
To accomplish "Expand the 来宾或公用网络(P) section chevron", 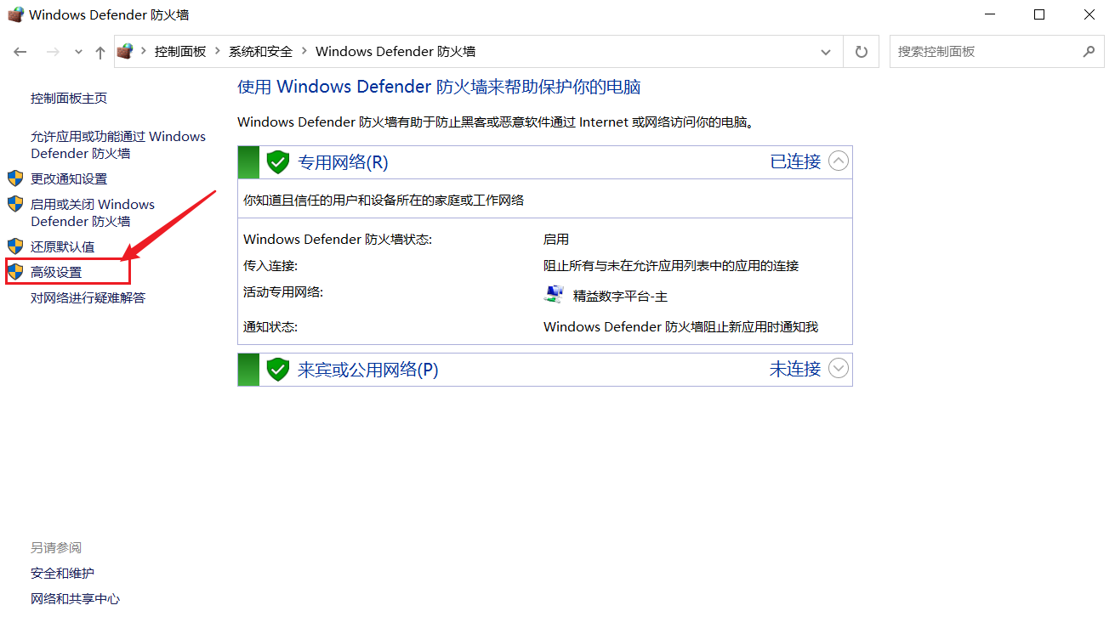I will point(839,369).
